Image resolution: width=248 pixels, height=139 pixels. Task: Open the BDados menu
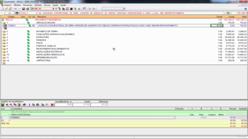(x=17, y=5)
